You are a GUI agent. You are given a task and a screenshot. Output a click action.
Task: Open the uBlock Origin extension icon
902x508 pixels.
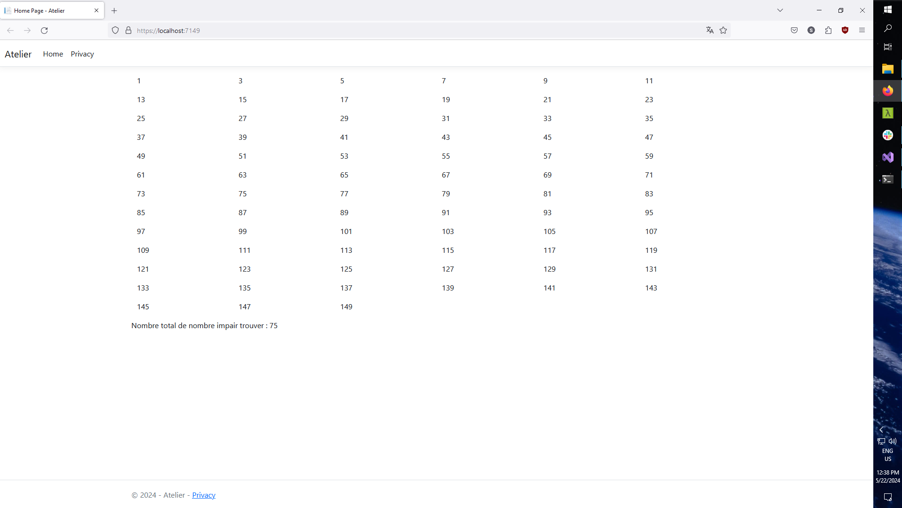coord(845,30)
